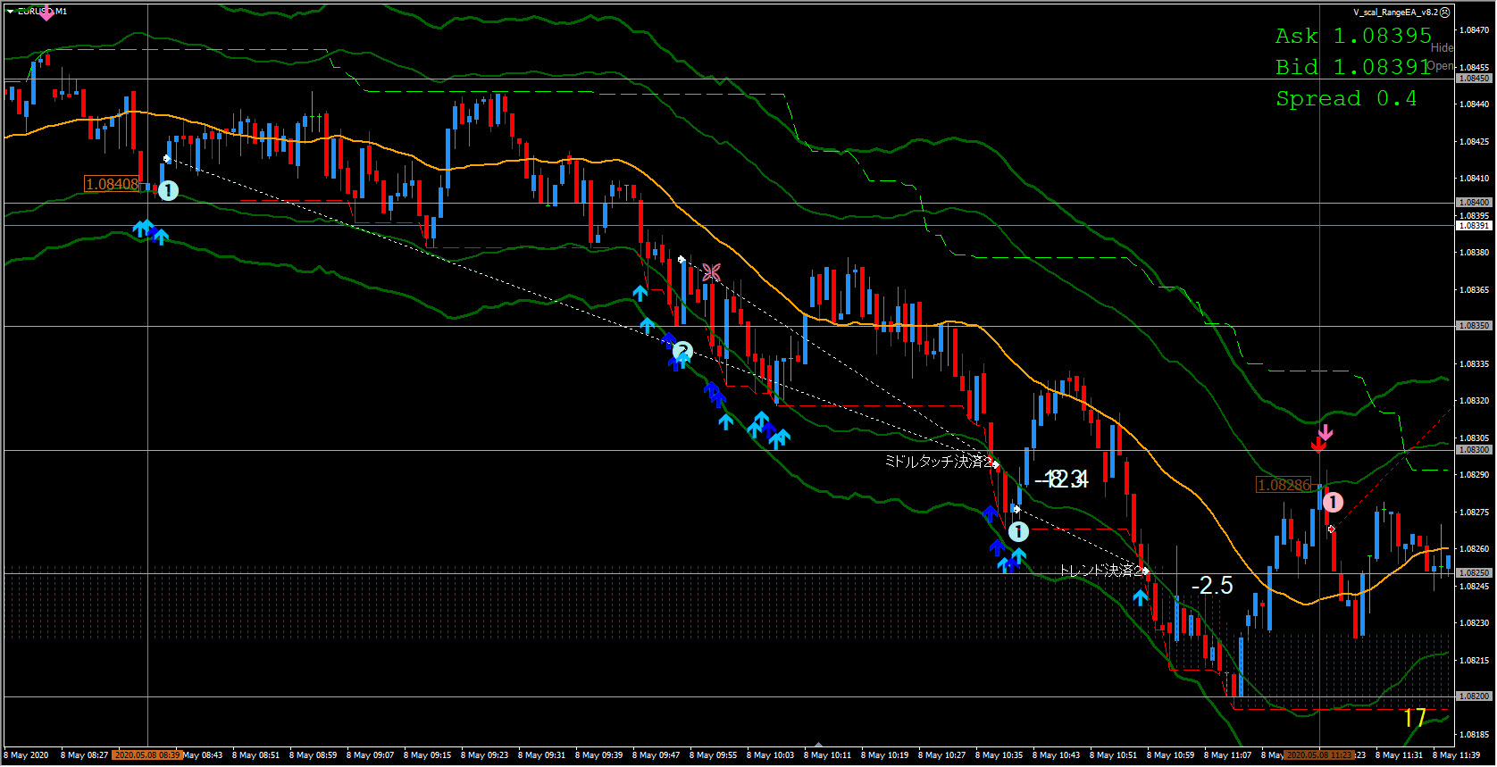1497x767 pixels.
Task: Click pink circle 1 beside the 1.08286 tag
Action: (x=1333, y=502)
